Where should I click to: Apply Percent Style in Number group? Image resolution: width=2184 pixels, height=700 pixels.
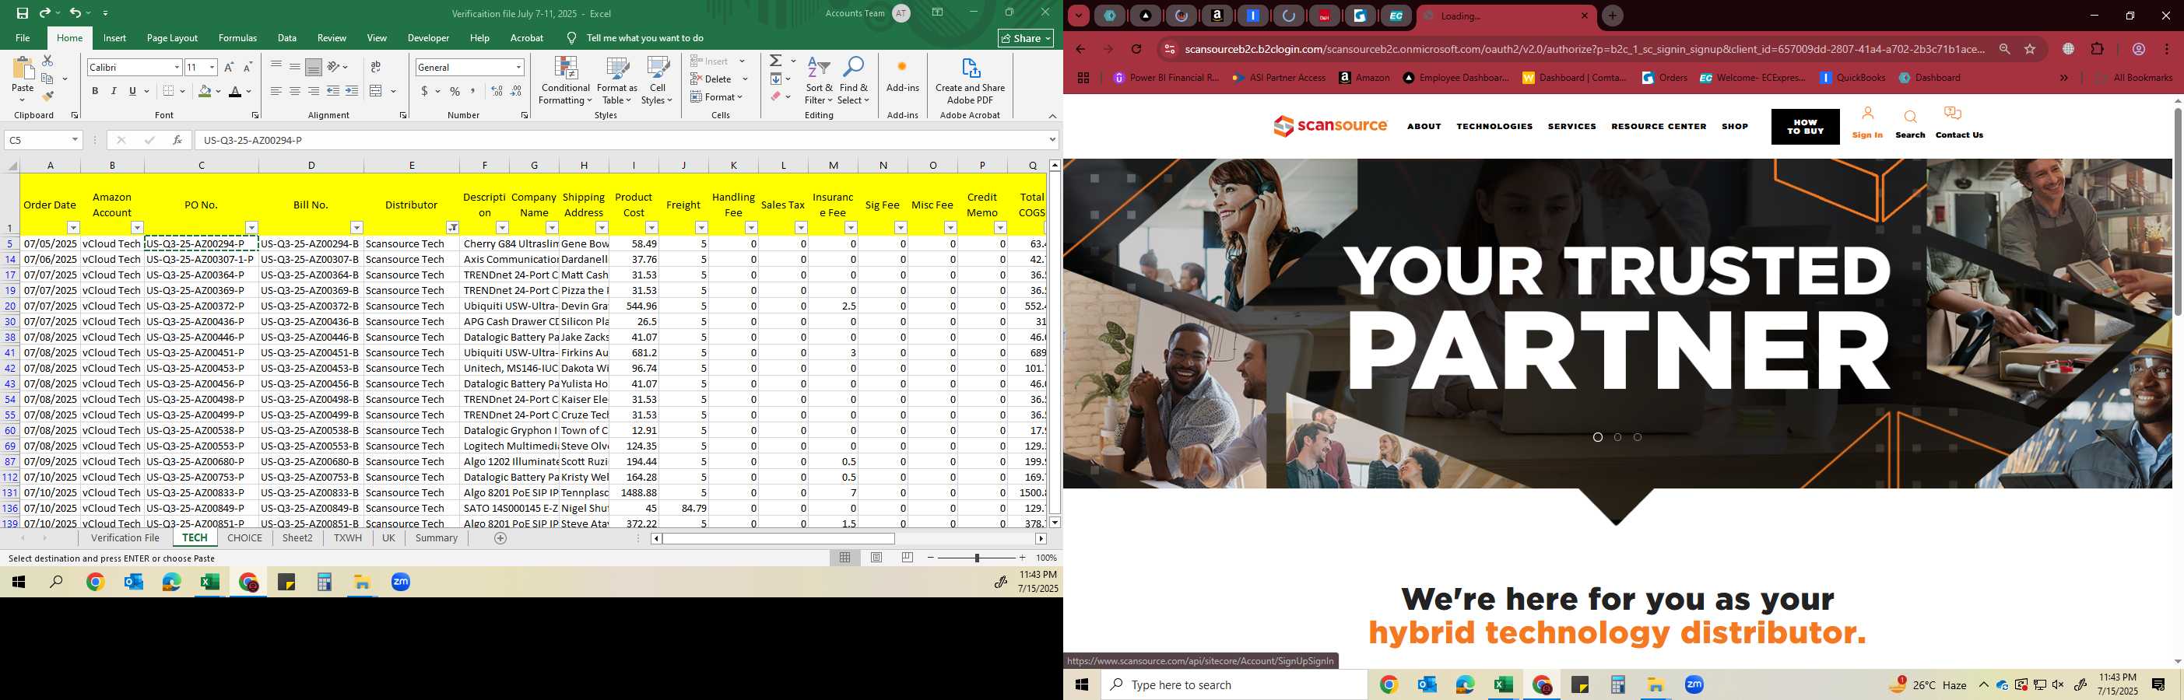point(455,91)
